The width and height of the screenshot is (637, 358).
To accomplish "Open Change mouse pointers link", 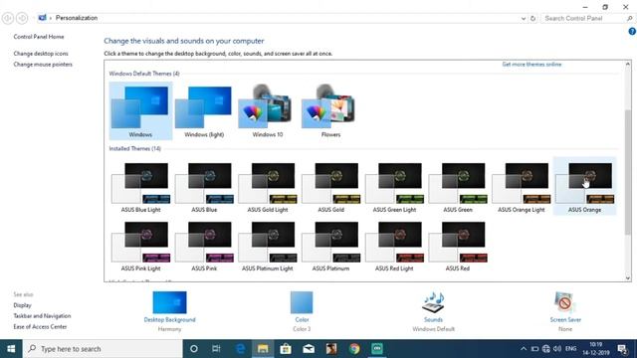I will pos(43,64).
